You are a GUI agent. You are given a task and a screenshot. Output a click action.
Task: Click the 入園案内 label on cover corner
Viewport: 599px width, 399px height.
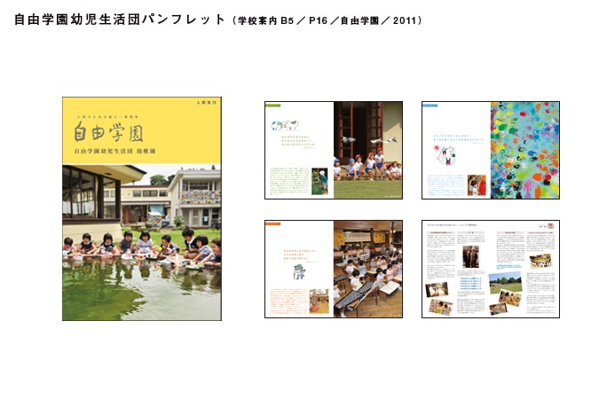(x=206, y=103)
